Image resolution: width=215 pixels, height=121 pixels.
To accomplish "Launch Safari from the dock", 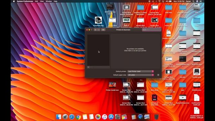I will pyautogui.click(x=72, y=117).
